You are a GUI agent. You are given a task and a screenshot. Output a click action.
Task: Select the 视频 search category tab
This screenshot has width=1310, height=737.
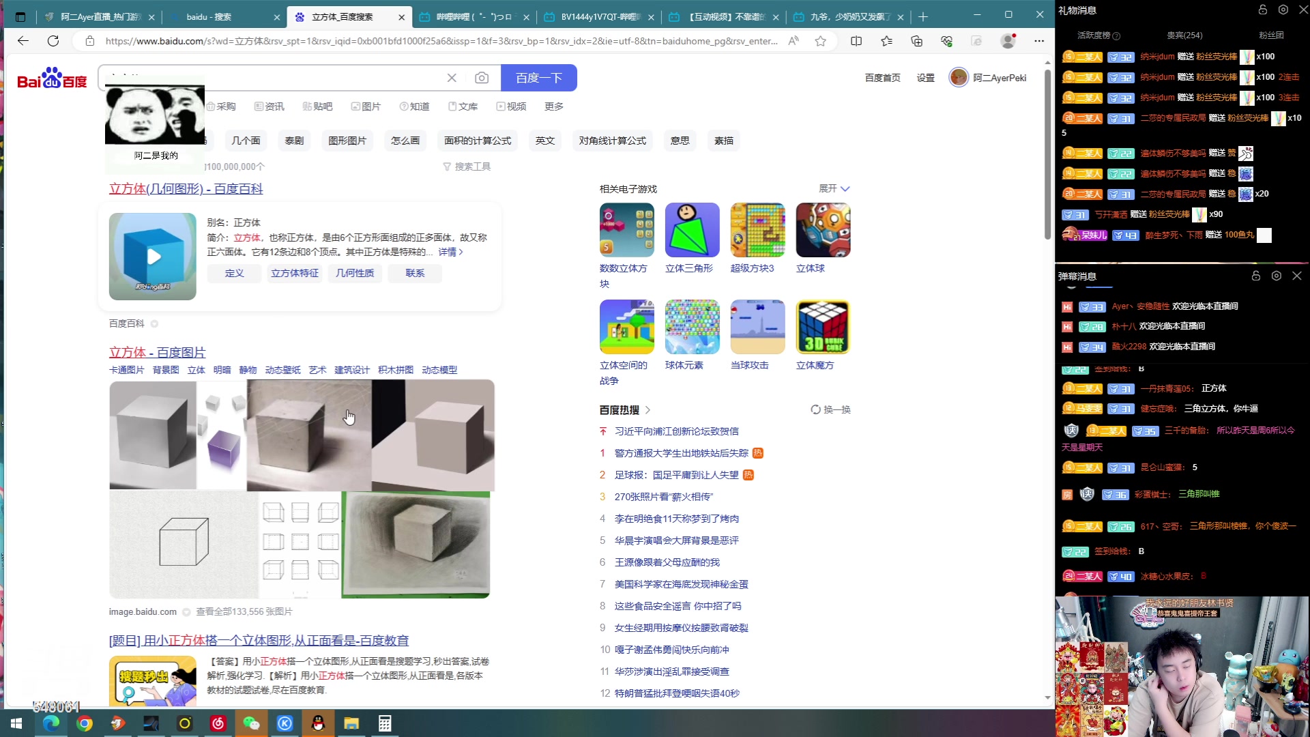(511, 106)
